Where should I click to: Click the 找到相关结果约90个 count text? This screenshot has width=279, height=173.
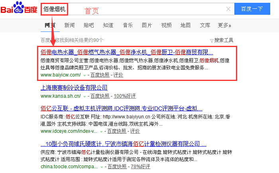click(79, 40)
